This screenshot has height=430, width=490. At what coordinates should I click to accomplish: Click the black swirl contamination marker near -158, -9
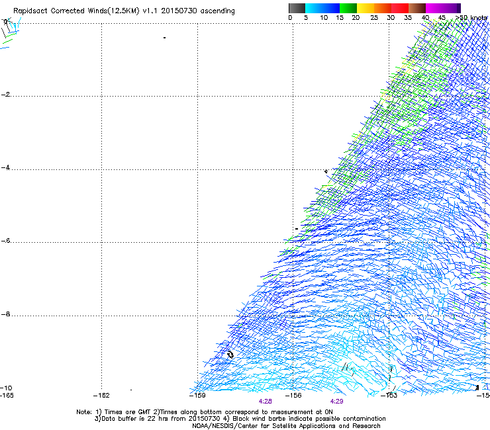pyautogui.click(x=230, y=355)
